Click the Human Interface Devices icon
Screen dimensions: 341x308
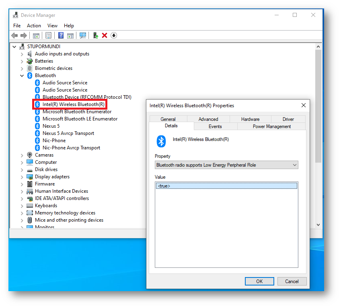[x=30, y=192]
